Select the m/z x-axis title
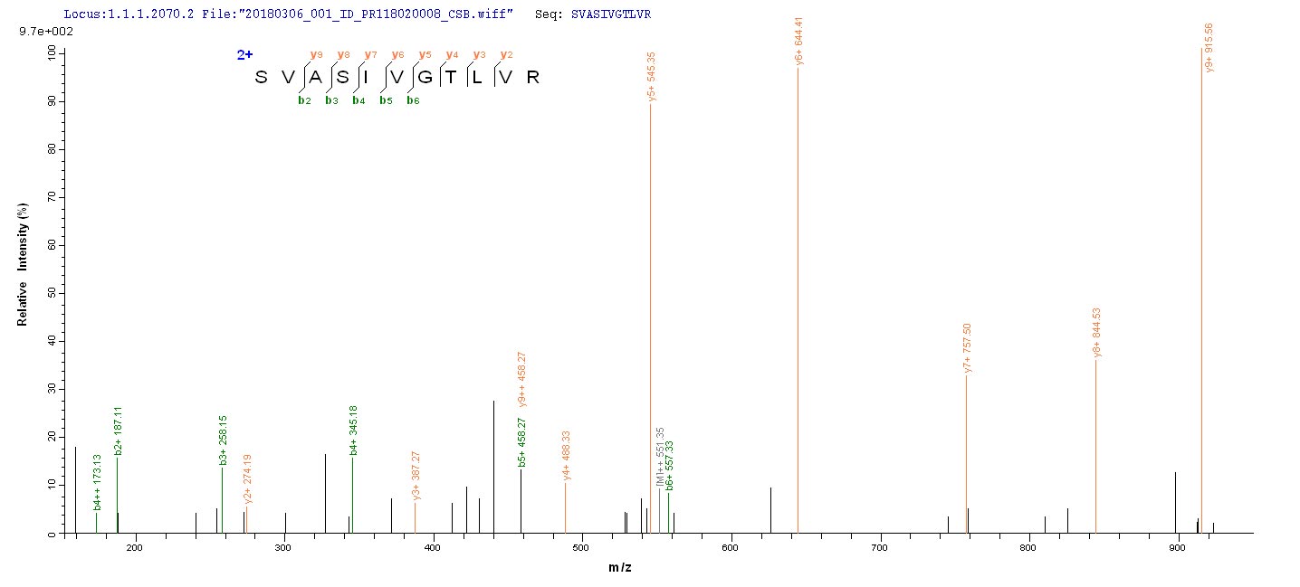The height and width of the screenshot is (587, 1300). (x=620, y=566)
